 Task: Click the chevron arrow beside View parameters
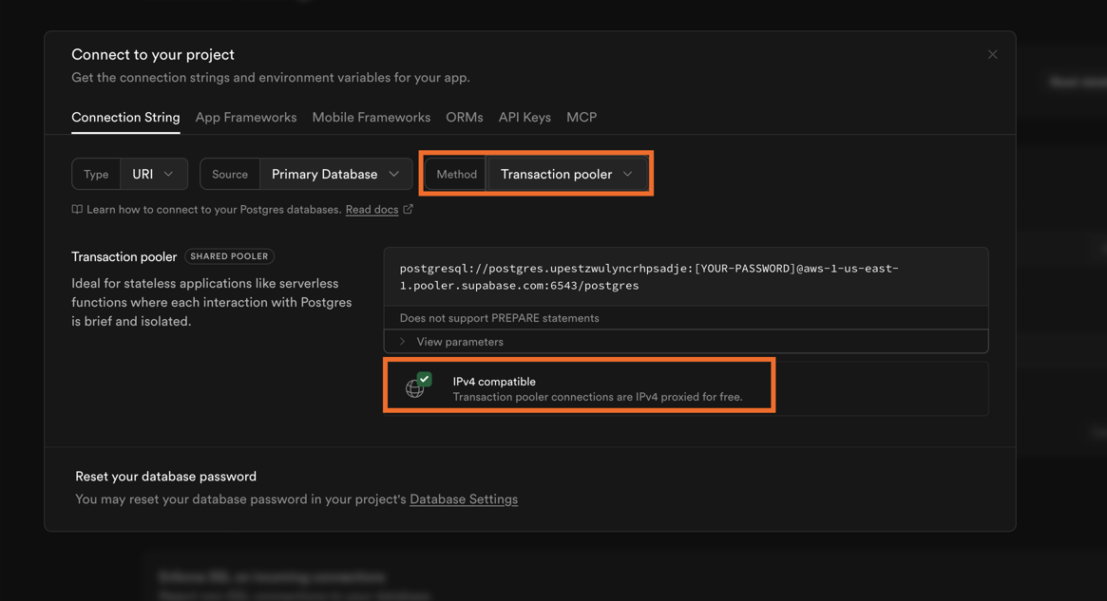tap(402, 342)
